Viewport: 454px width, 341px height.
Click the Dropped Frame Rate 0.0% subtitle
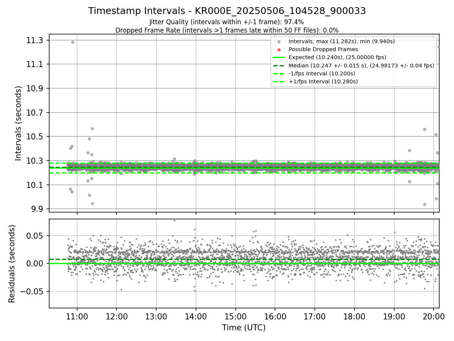tap(227, 30)
